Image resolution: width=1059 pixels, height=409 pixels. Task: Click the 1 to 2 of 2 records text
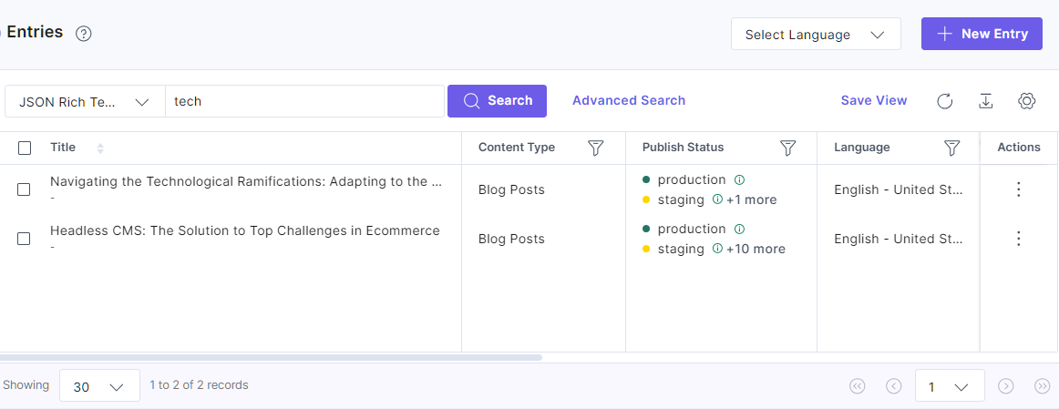click(x=200, y=385)
